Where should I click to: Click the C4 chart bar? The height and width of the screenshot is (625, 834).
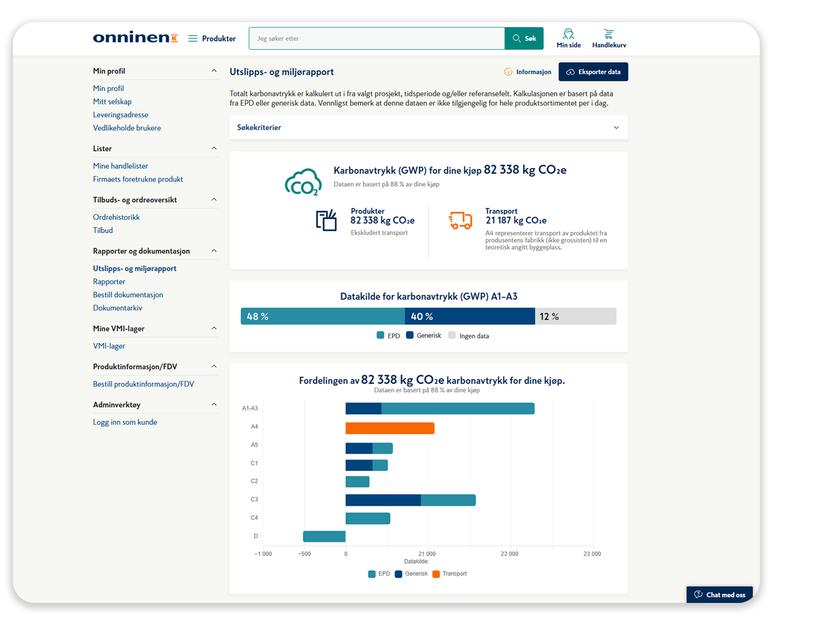tap(368, 518)
